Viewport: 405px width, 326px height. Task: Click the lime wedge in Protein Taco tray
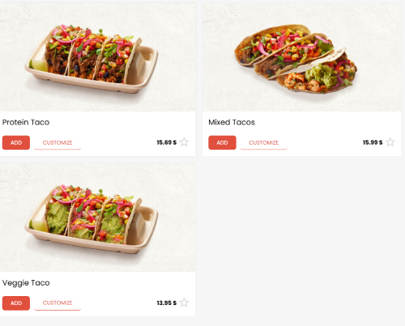coord(38,66)
